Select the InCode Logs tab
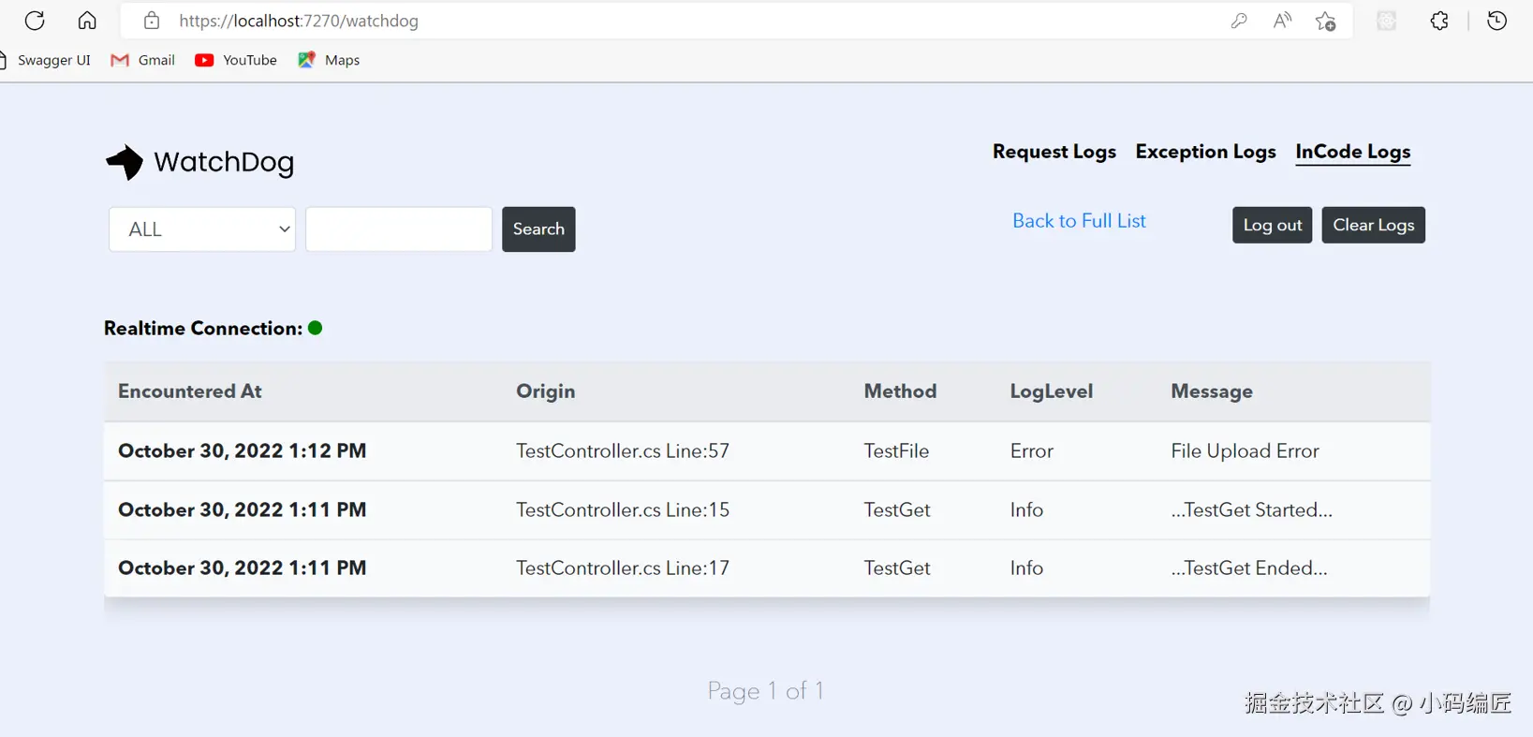This screenshot has width=1533, height=737. pos(1352,152)
